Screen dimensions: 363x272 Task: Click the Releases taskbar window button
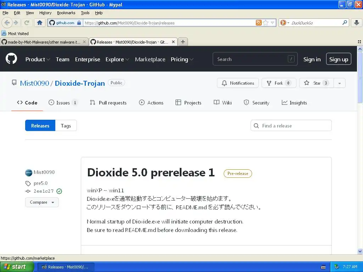[x=66, y=267]
